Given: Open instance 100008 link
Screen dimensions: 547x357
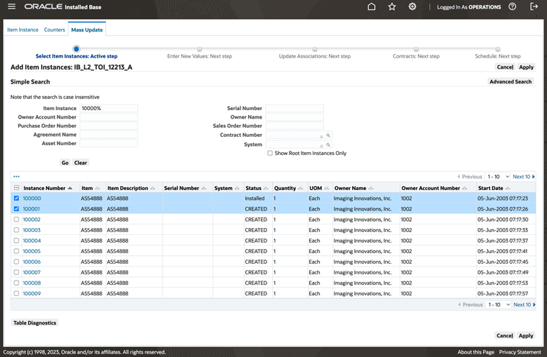Looking at the screenshot, I should pos(32,283).
